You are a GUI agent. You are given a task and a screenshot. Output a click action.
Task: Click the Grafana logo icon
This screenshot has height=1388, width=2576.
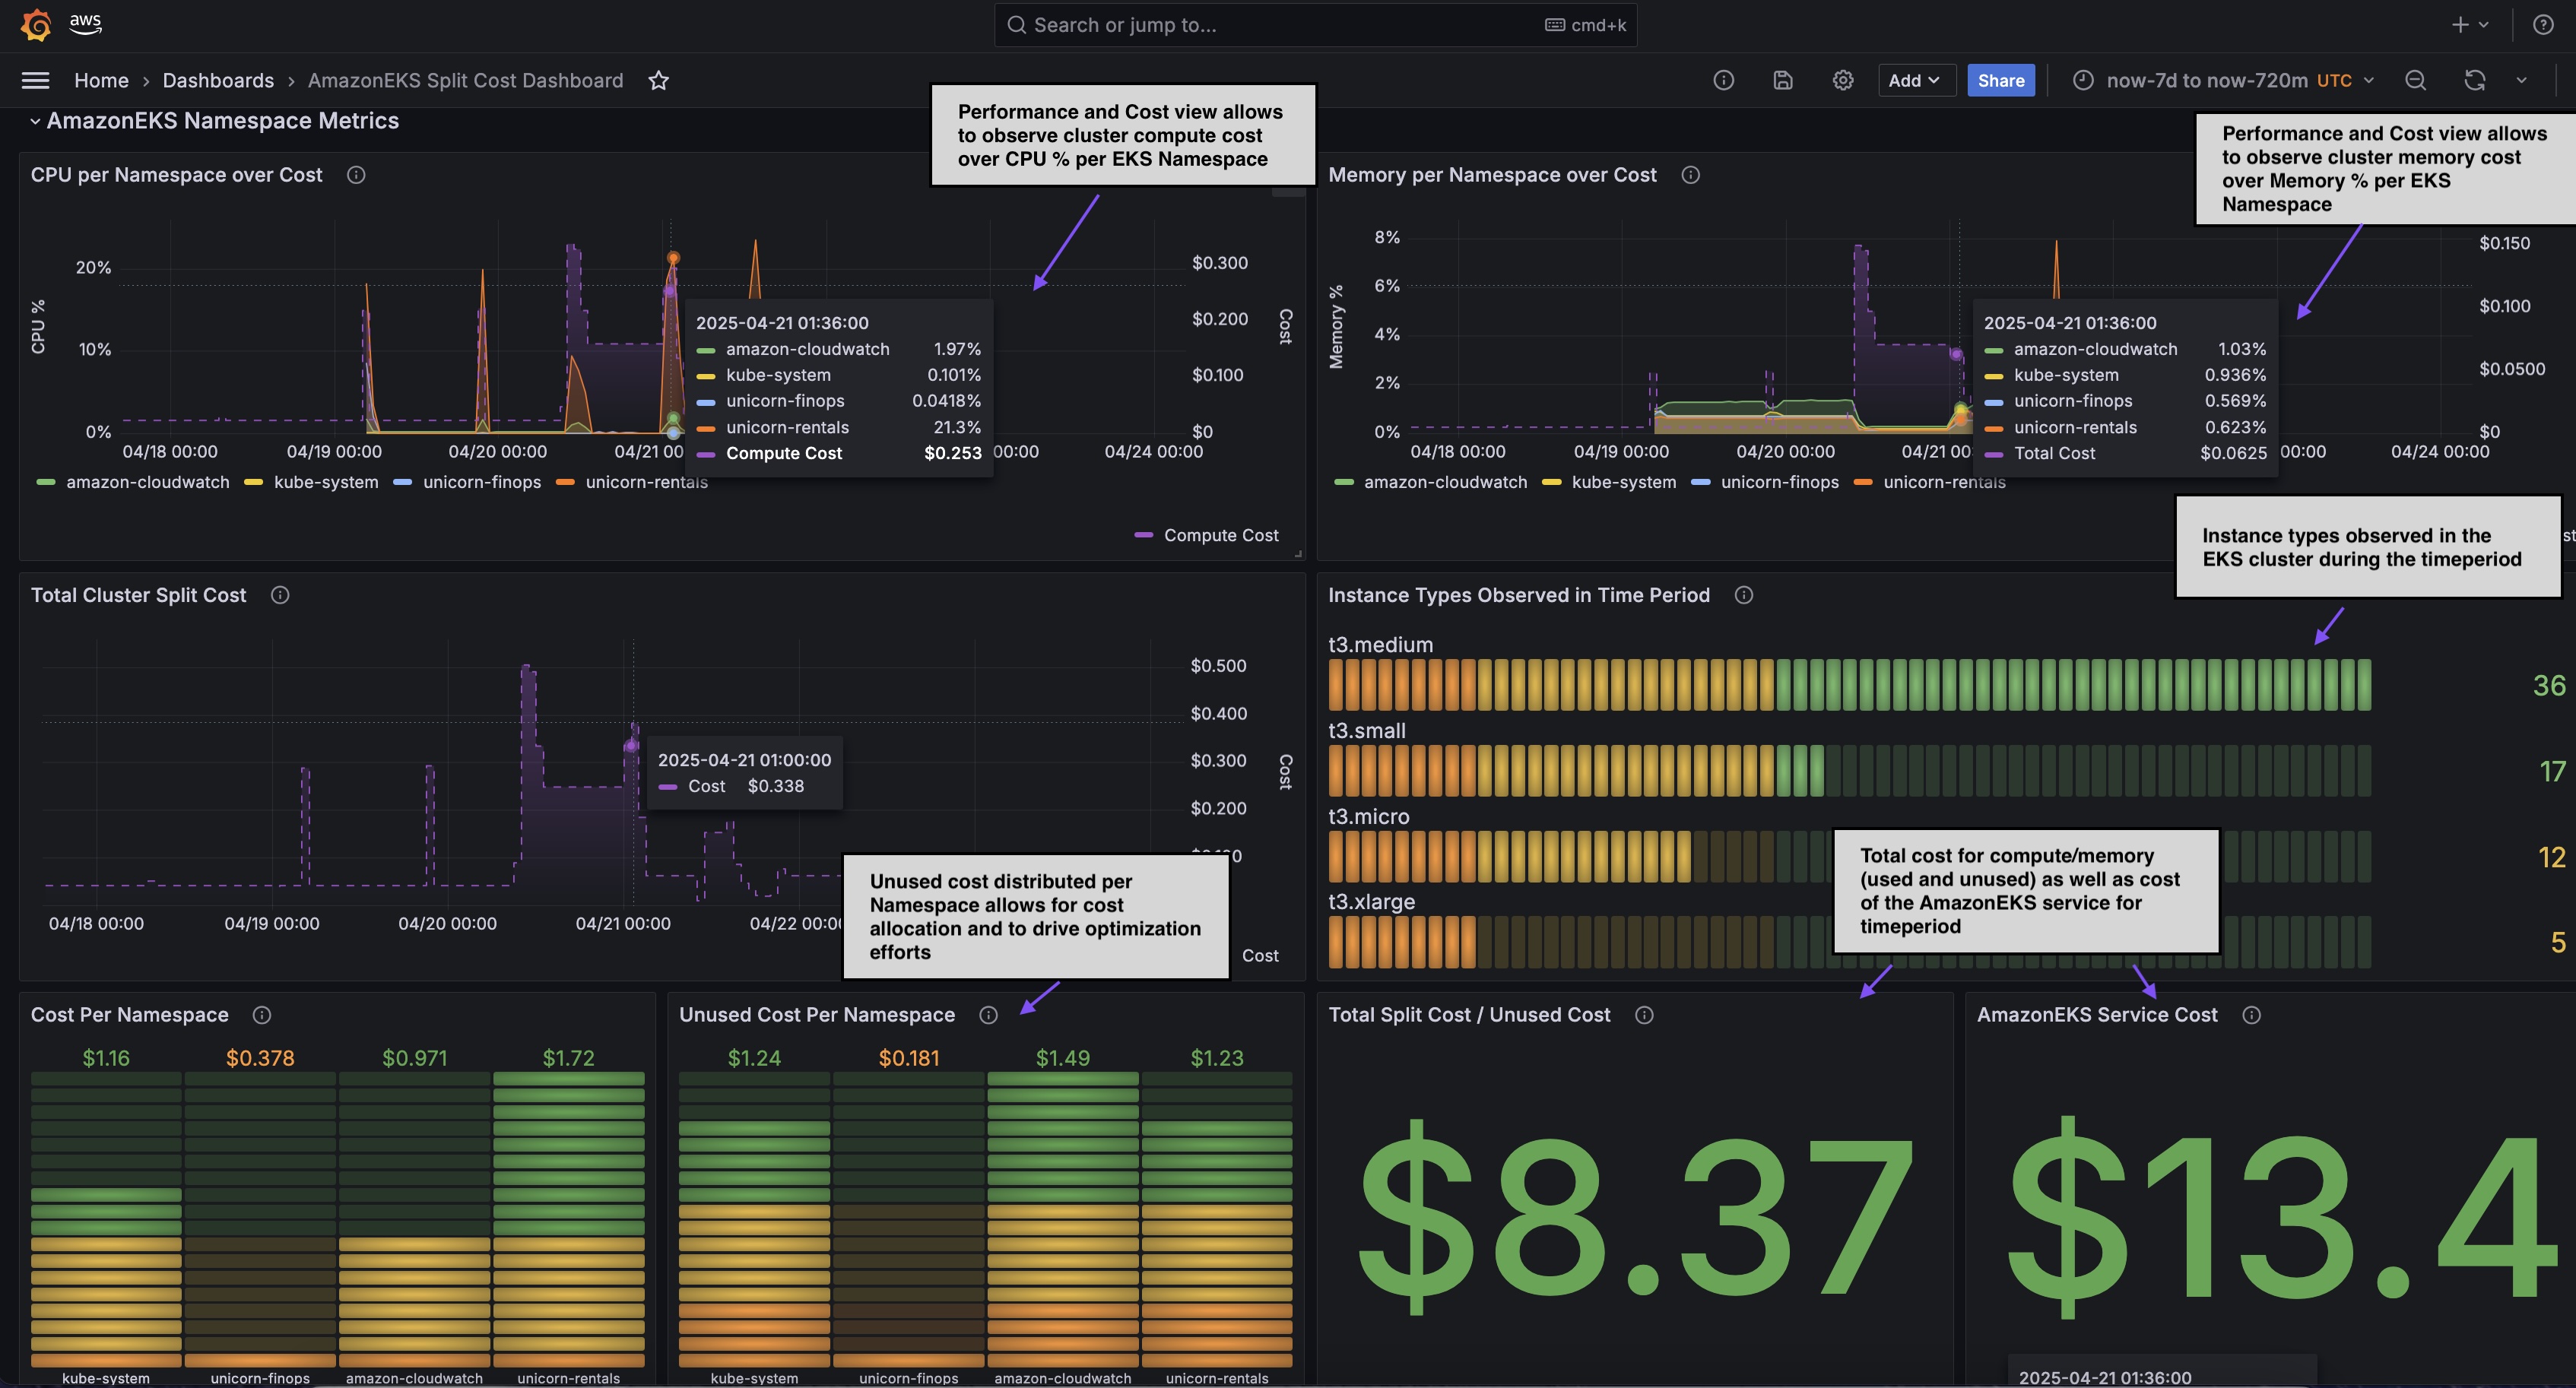[36, 25]
